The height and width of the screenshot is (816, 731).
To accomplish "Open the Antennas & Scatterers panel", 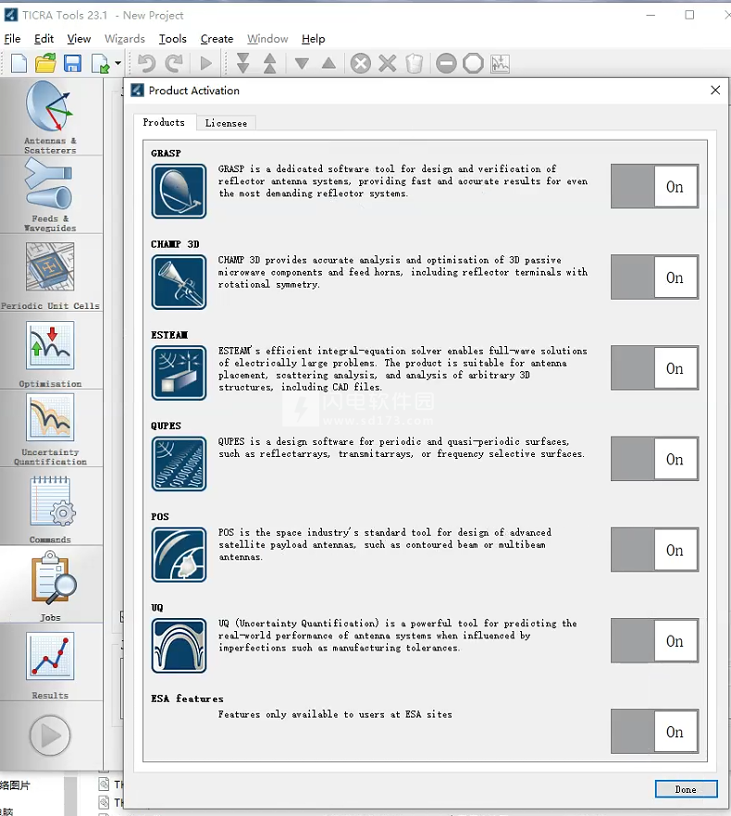I will pos(50,117).
